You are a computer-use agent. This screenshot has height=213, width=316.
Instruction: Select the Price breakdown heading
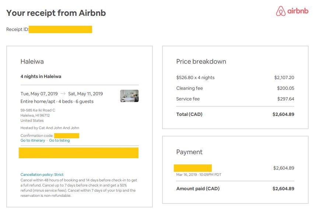(x=201, y=61)
